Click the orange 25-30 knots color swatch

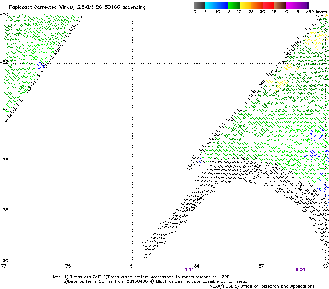click(257, 5)
